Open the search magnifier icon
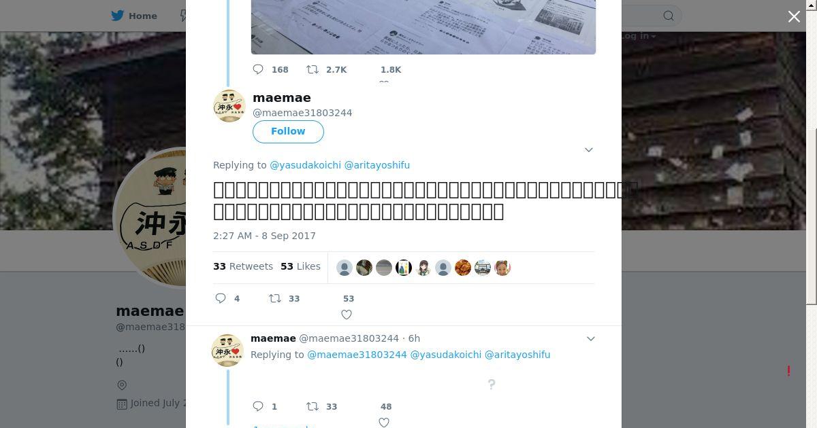 tap(669, 16)
